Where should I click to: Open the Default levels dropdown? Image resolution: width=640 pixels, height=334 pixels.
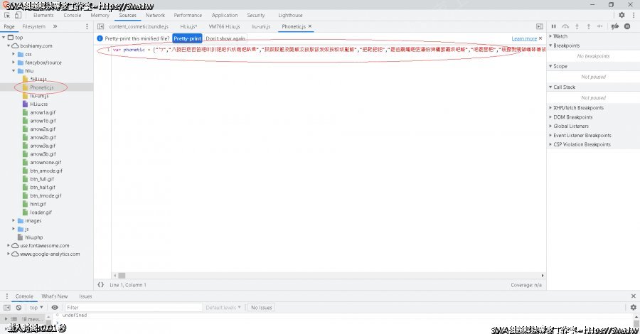tap(223, 308)
